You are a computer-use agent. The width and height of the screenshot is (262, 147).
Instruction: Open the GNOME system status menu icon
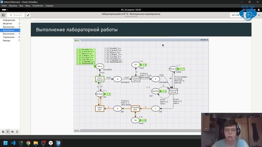coord(259,10)
